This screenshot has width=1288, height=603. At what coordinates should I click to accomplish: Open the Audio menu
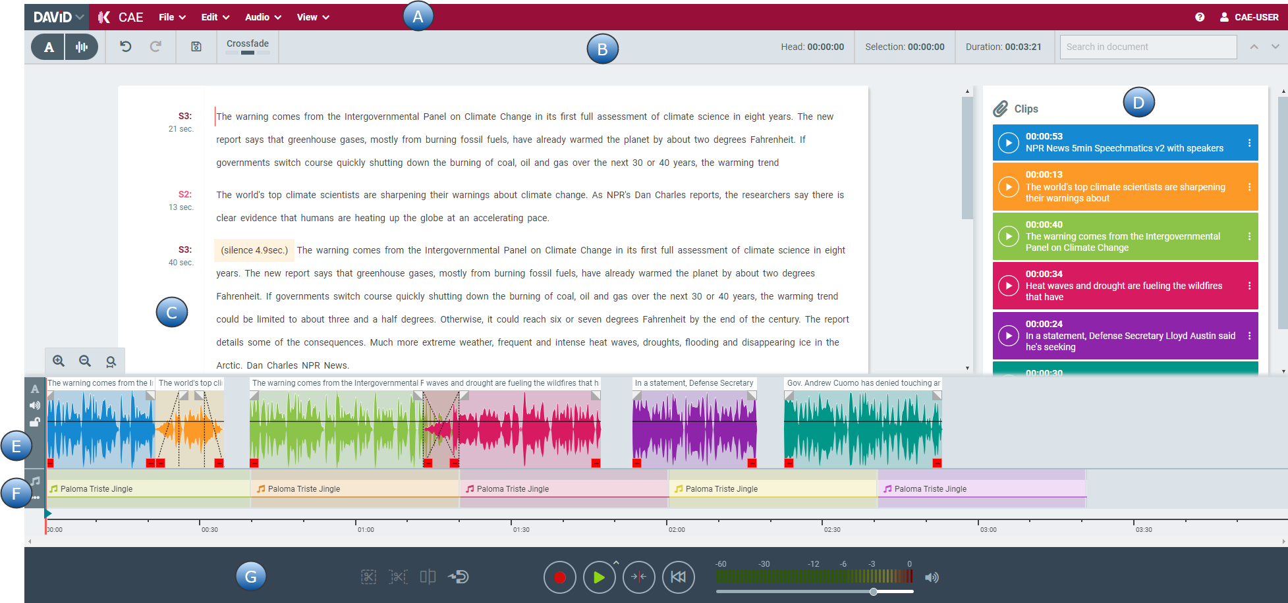point(263,17)
